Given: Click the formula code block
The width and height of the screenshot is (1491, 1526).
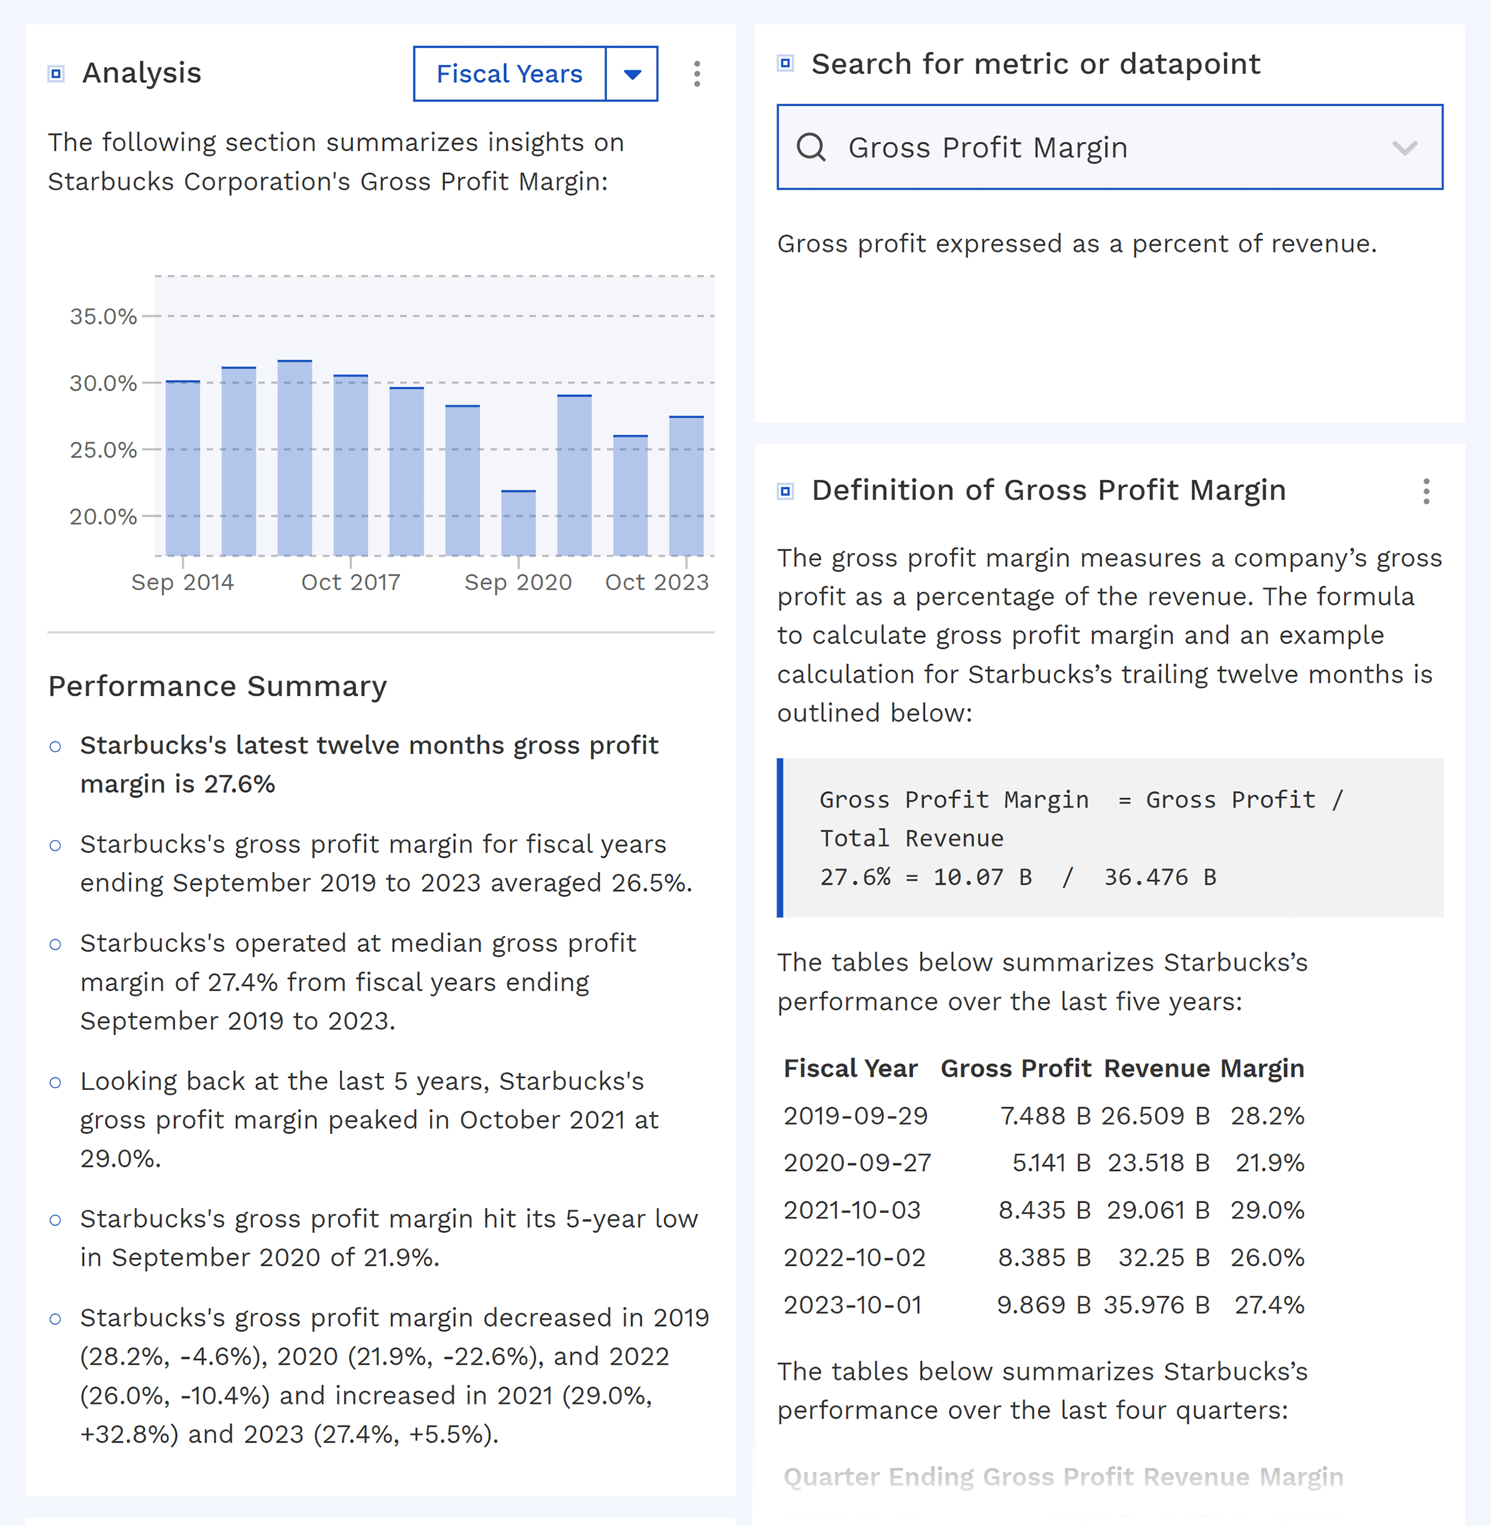Looking at the screenshot, I should coord(1110,838).
